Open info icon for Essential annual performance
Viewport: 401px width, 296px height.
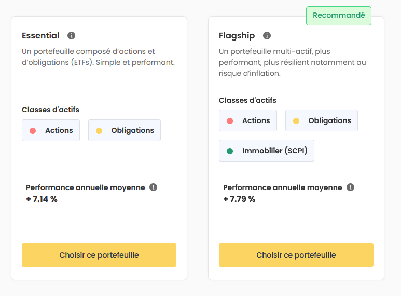(153, 187)
